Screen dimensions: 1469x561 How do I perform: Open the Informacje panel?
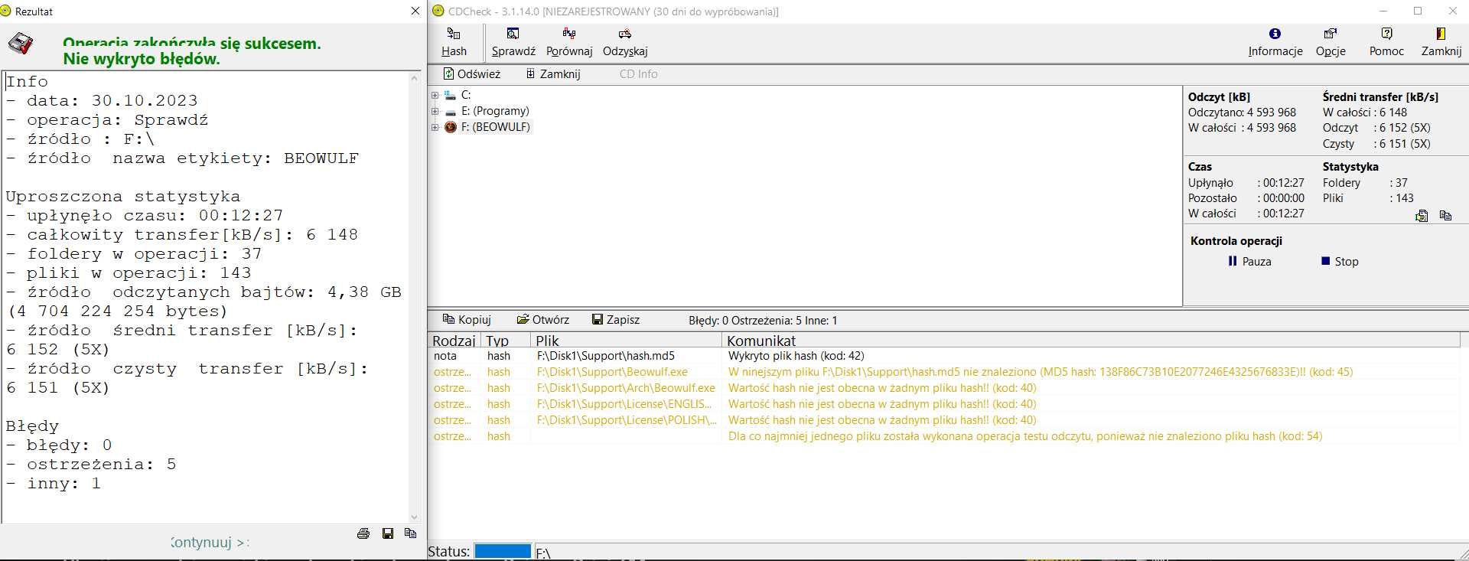[1275, 42]
